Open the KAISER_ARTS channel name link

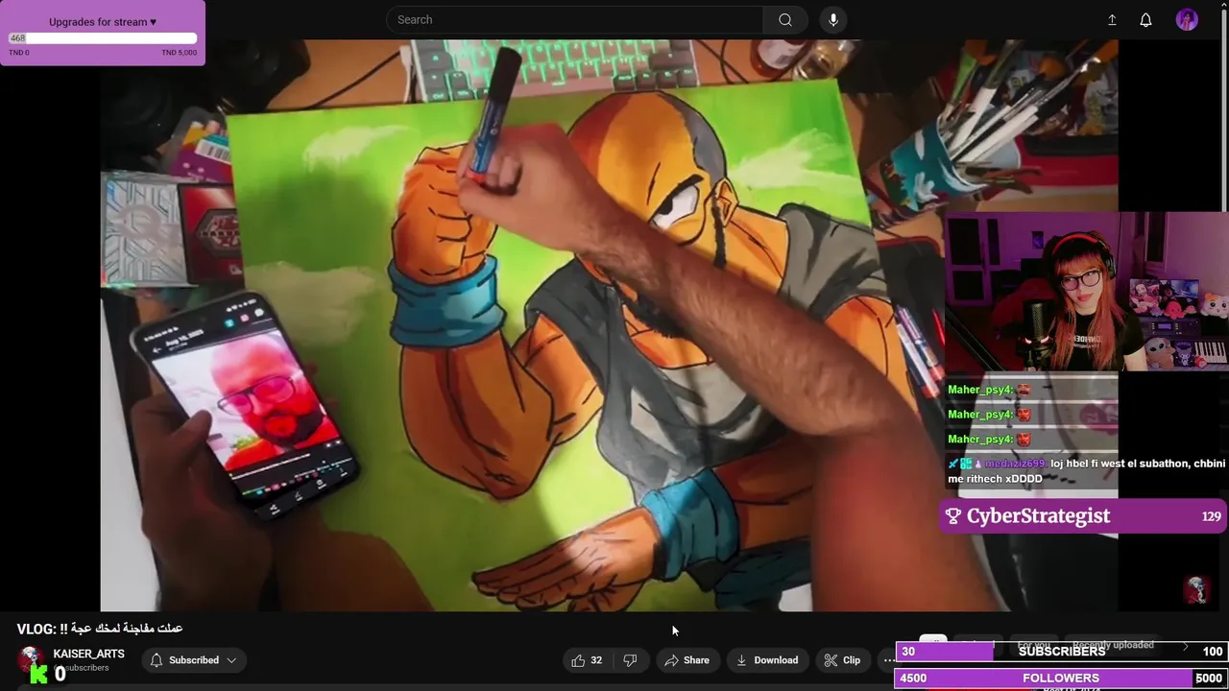(88, 654)
